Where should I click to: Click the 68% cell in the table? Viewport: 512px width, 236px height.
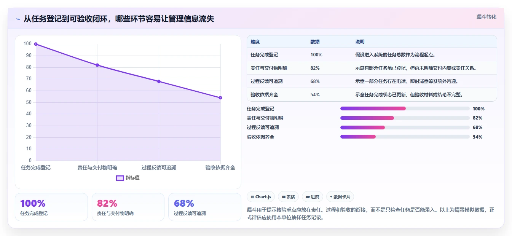coord(315,81)
